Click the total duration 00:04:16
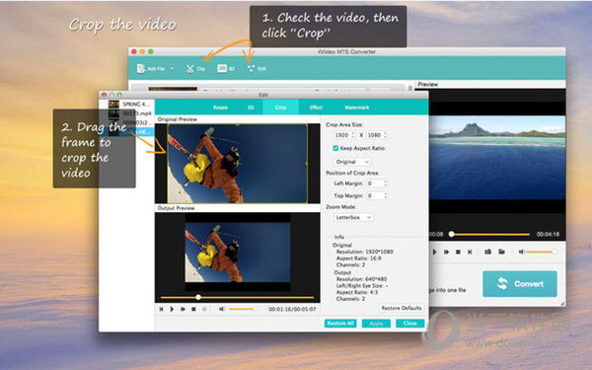This screenshot has width=592, height=370. pyautogui.click(x=548, y=234)
